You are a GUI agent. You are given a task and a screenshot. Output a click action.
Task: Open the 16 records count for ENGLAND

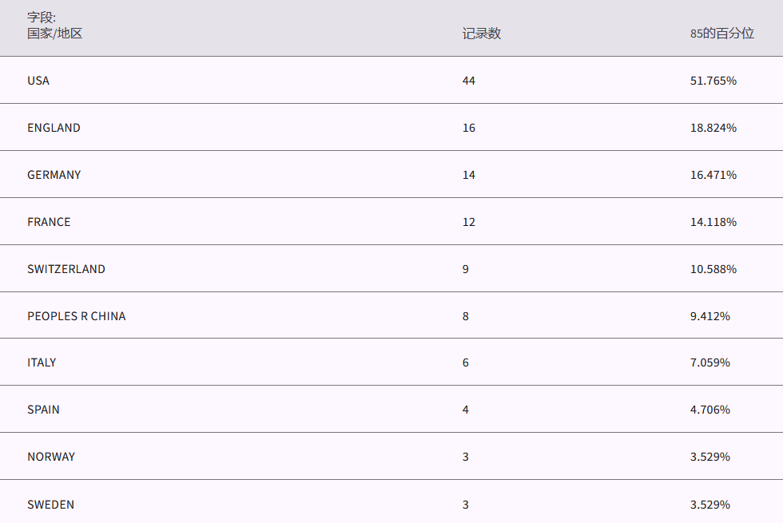click(469, 128)
